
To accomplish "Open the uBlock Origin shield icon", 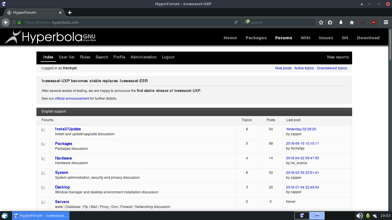I will pos(374,22).
